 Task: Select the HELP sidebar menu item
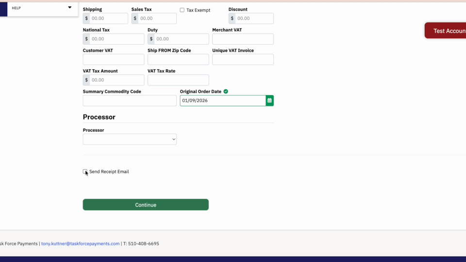43,8
